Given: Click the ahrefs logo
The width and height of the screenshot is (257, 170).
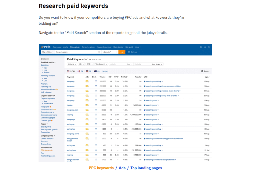Looking at the screenshot, I should coord(46,47).
